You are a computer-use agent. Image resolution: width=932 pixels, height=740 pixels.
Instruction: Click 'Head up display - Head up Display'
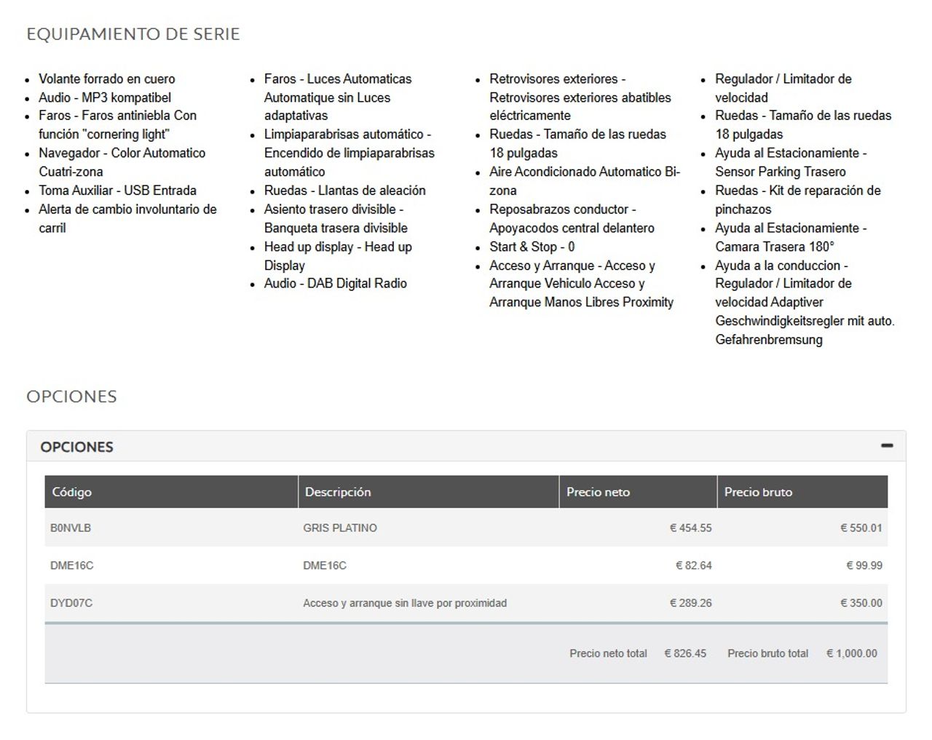pos(338,256)
